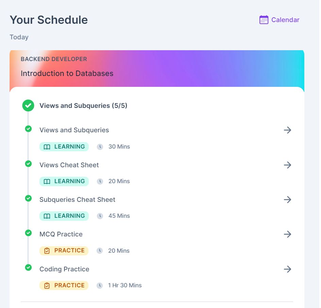Click the clock icon next to 30 Mins
The image size is (321, 308).
click(x=100, y=147)
